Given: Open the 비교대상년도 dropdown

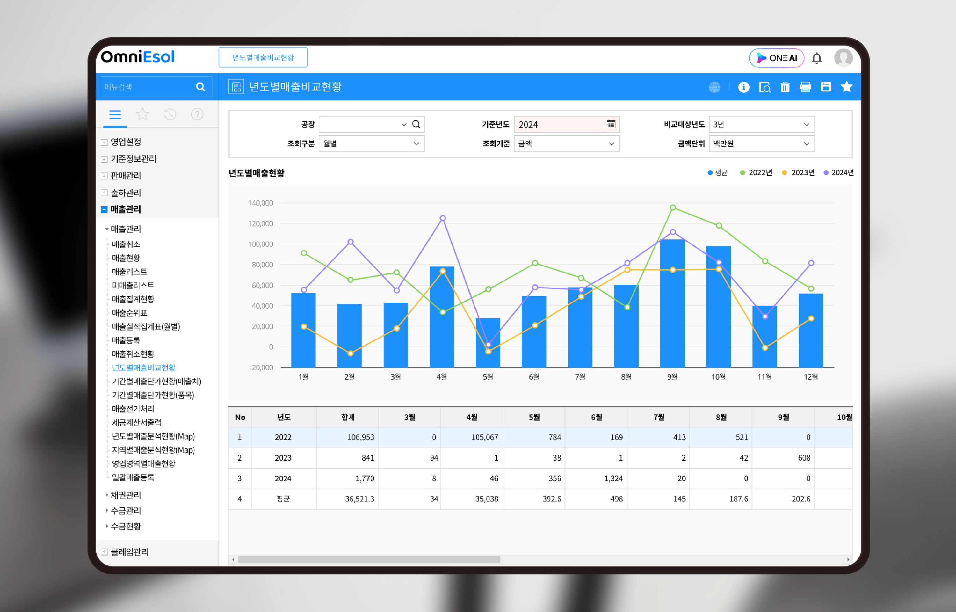Looking at the screenshot, I should (761, 124).
